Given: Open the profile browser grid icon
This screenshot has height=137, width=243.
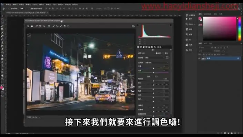Looking at the screenshot, I should pos(167,58).
